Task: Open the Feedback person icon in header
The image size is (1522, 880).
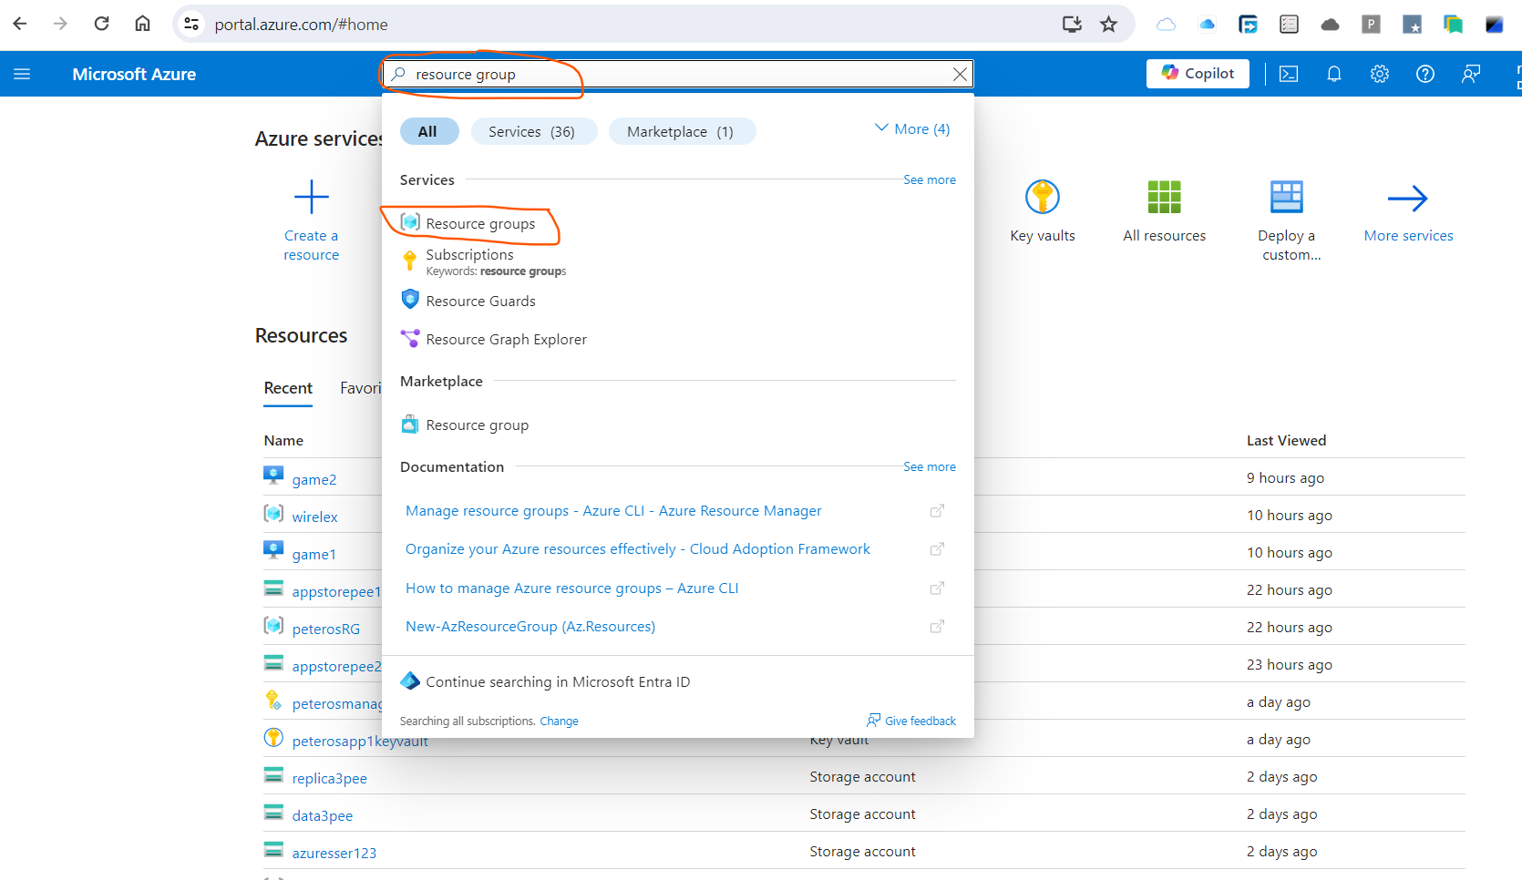Action: tap(1471, 74)
